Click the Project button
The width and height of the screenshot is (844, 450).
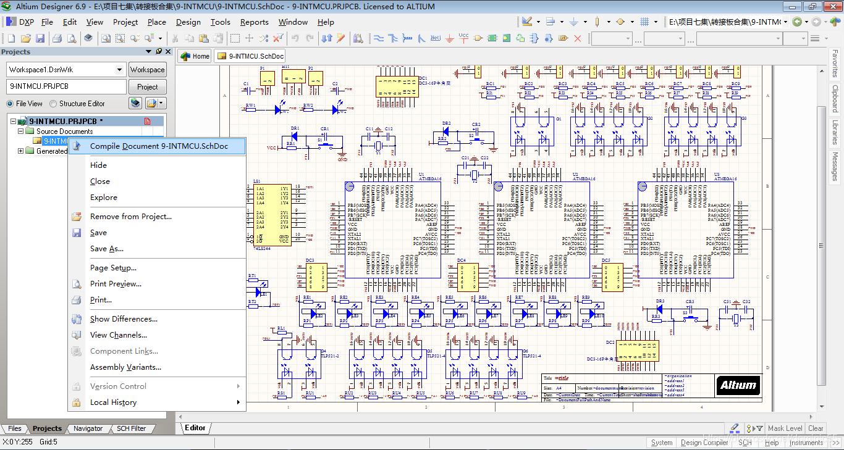[147, 87]
